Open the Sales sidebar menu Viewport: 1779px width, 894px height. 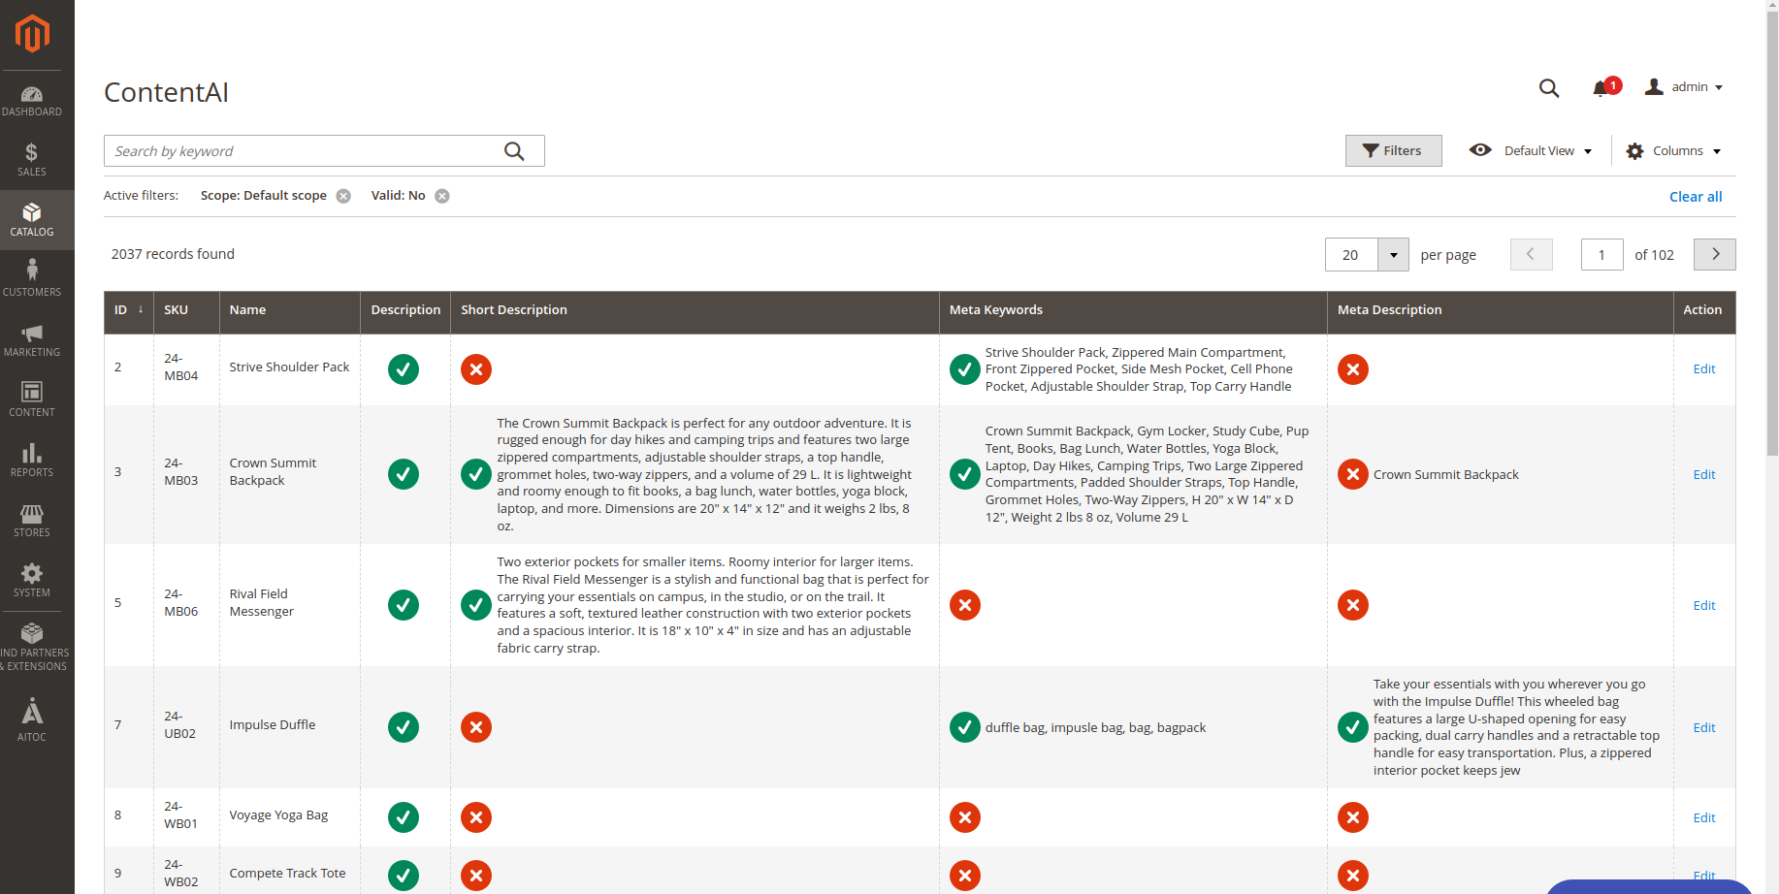coord(32,160)
